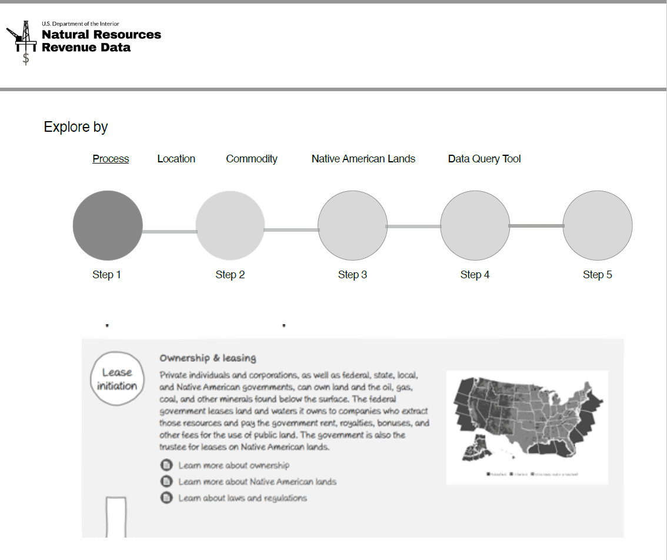This screenshot has width=667, height=560.
Task: Explore by Commodity tab
Action: [x=251, y=159]
